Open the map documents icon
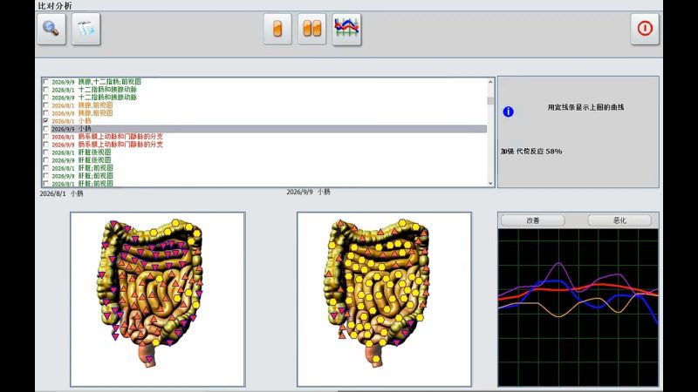 [x=86, y=29]
